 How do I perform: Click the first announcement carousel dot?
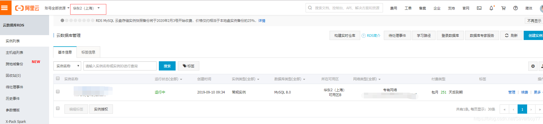tap(62, 20)
